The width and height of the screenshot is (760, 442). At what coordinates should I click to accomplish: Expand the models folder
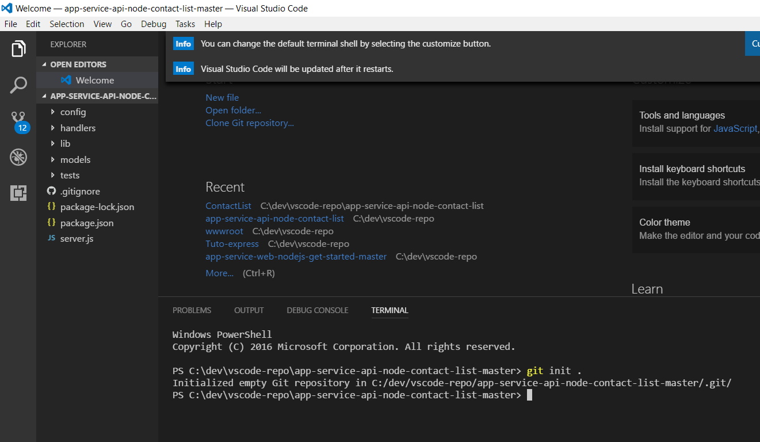pyautogui.click(x=53, y=159)
